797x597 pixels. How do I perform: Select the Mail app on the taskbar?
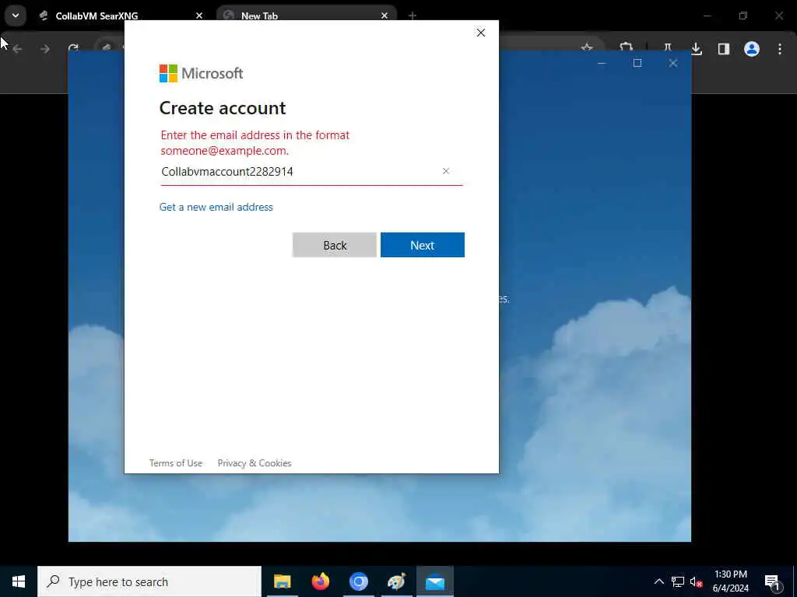pos(435,581)
